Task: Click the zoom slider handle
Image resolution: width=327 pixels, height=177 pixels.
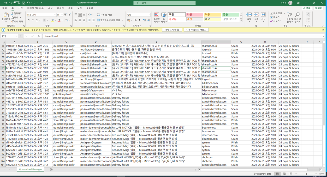Action: click(306, 174)
